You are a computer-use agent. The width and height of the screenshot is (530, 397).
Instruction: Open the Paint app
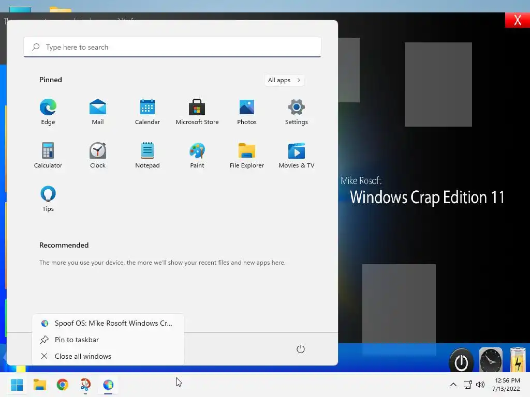pos(197,155)
